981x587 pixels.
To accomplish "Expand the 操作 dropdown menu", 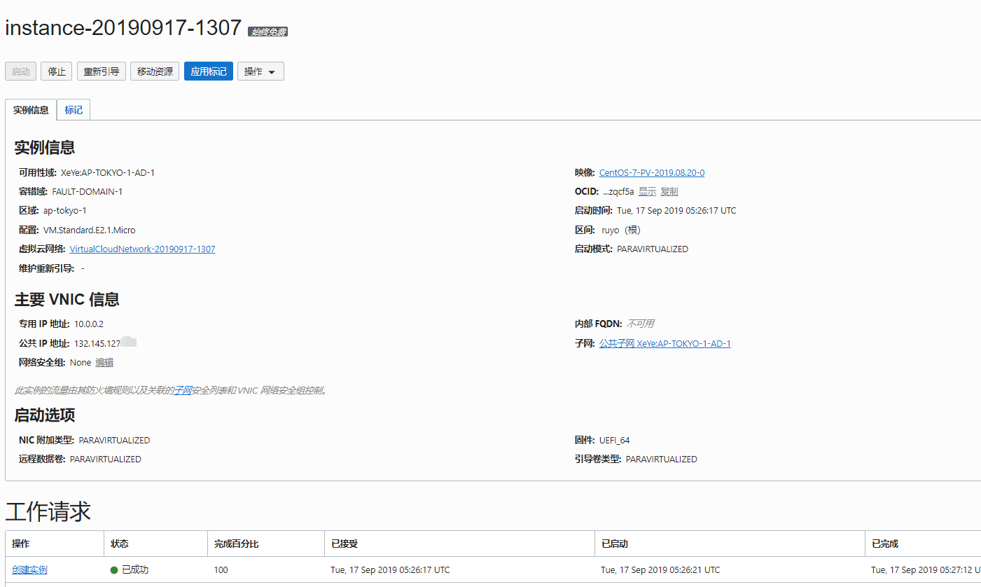I will point(260,71).
